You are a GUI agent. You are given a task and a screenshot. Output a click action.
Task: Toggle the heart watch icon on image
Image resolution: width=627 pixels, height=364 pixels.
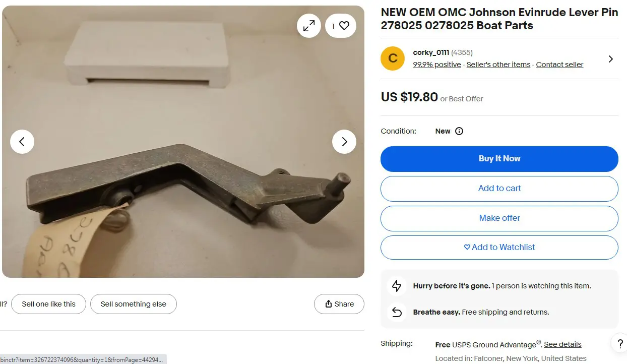tap(341, 26)
